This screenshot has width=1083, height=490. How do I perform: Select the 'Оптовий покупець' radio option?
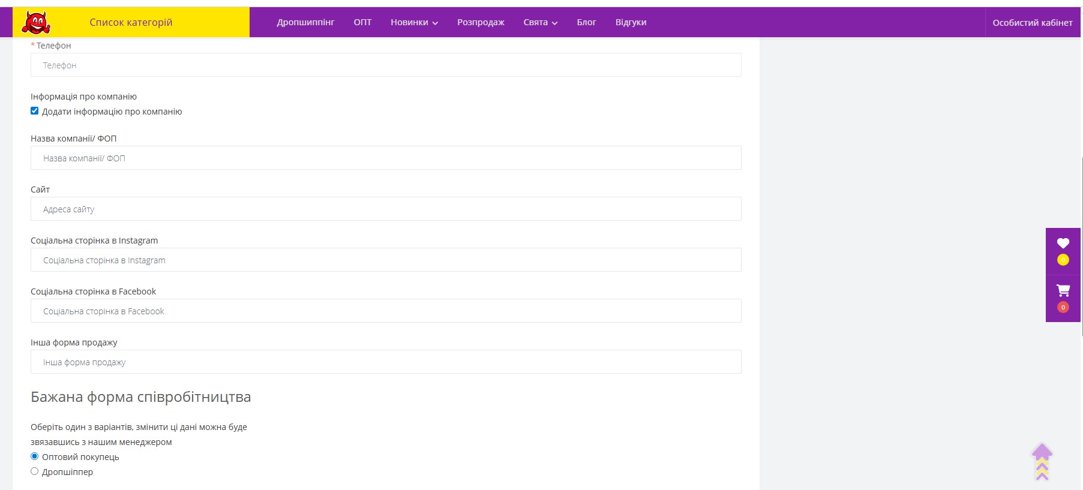(35, 456)
